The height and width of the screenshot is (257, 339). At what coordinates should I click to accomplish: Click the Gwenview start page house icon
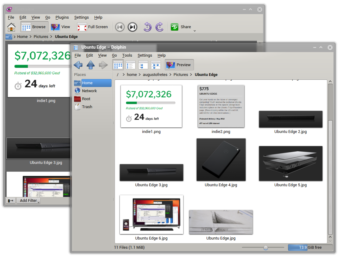tap(11, 27)
